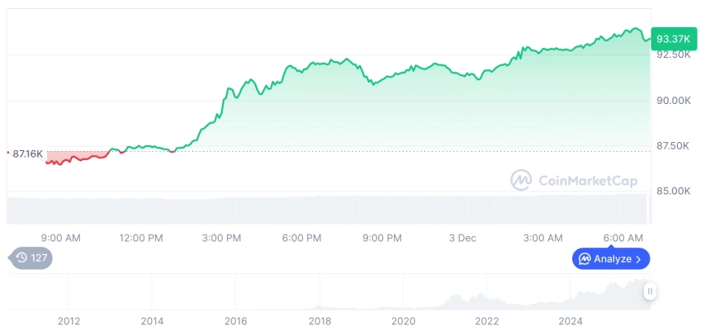
Task: Click the green 93.37K current price tag
Action: [672, 39]
